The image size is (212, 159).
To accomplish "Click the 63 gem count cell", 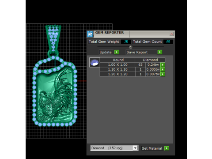I will (x=140, y=64).
